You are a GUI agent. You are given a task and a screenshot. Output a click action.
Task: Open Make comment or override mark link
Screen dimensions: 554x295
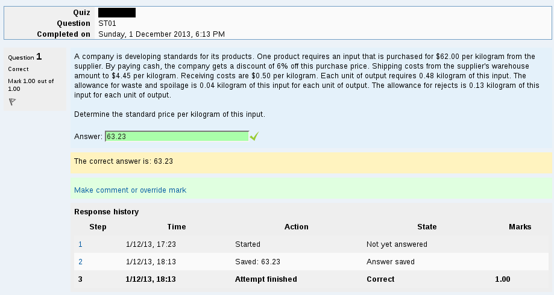[130, 190]
